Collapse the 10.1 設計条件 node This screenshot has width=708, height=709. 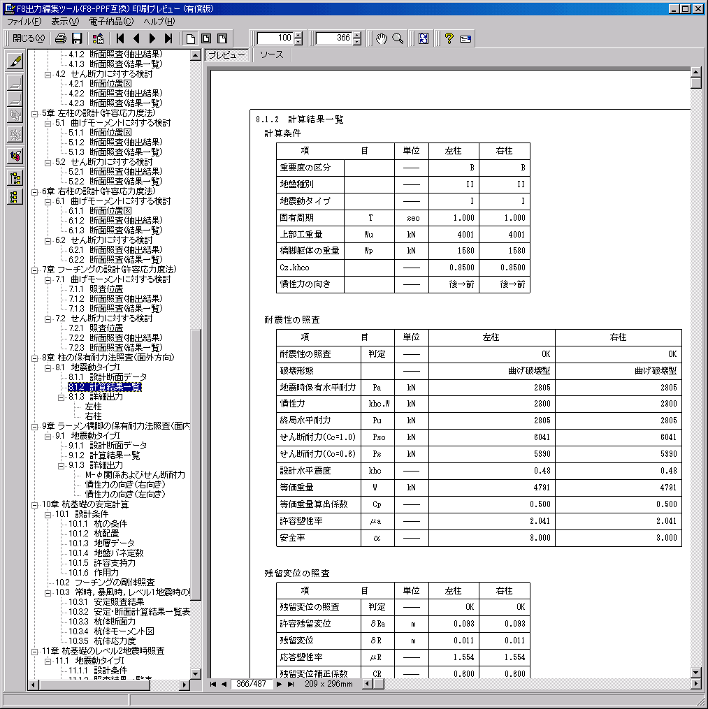[48, 515]
